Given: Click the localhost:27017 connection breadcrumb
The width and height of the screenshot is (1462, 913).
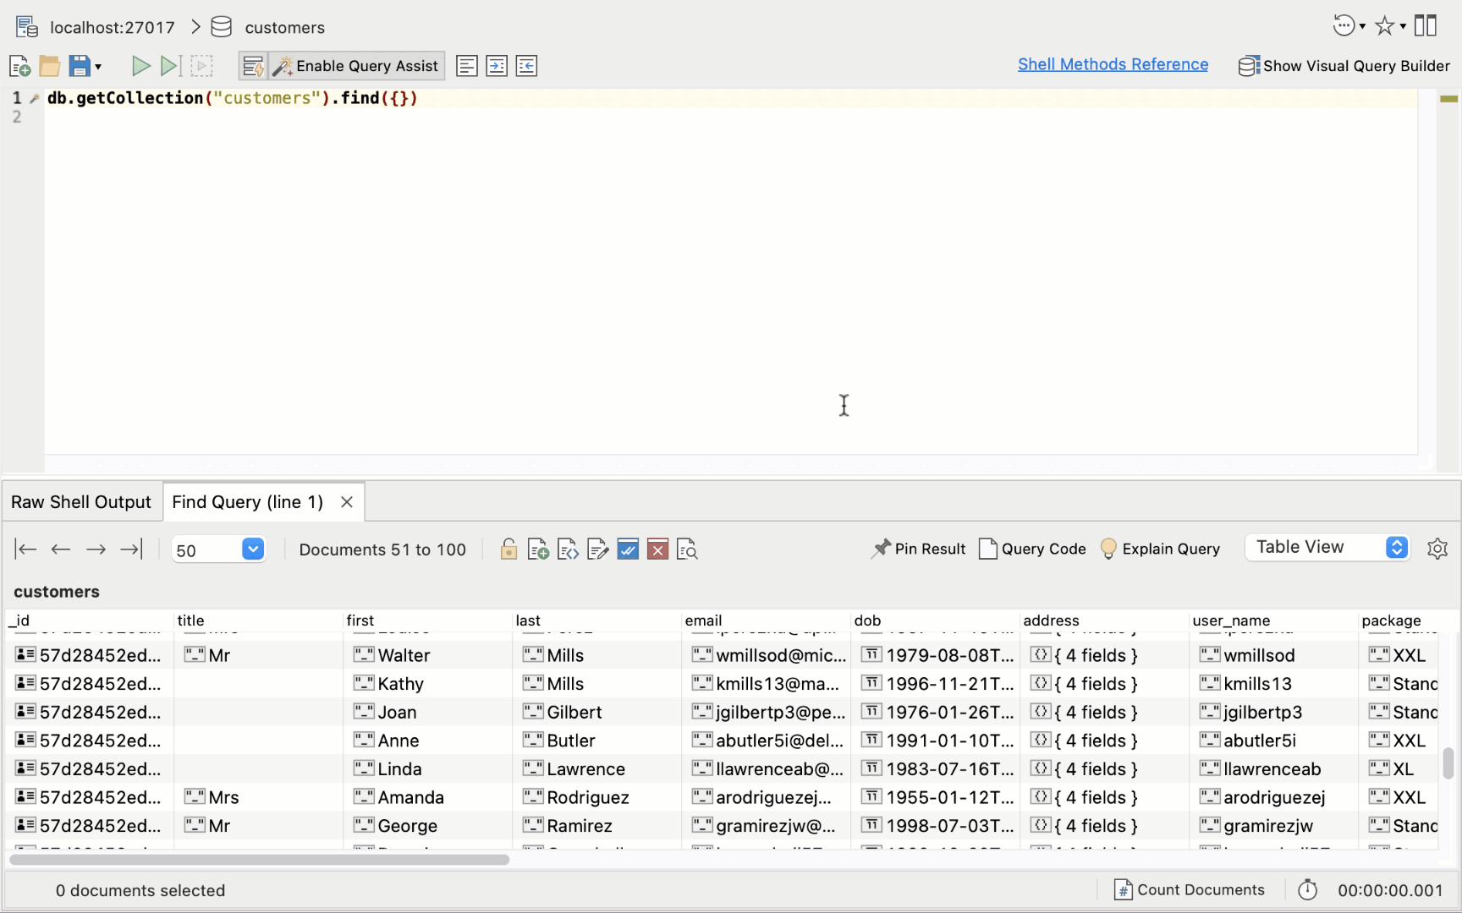Looking at the screenshot, I should (113, 28).
